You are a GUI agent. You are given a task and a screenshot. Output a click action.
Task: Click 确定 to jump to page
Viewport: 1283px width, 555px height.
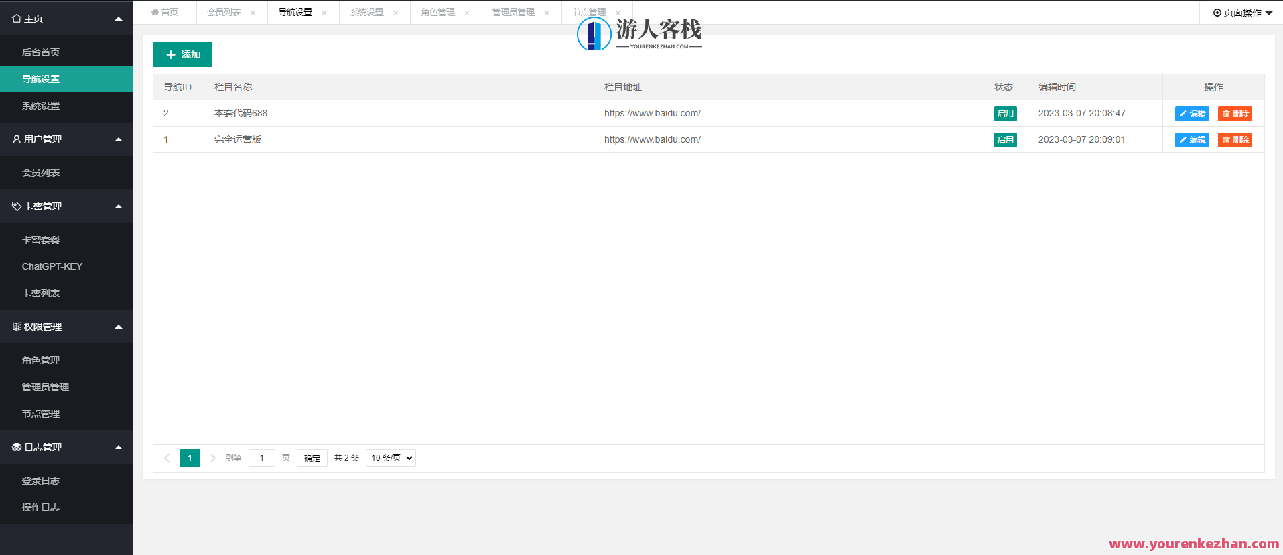click(312, 458)
